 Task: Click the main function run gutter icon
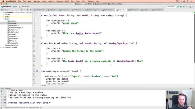tap(37, 71)
